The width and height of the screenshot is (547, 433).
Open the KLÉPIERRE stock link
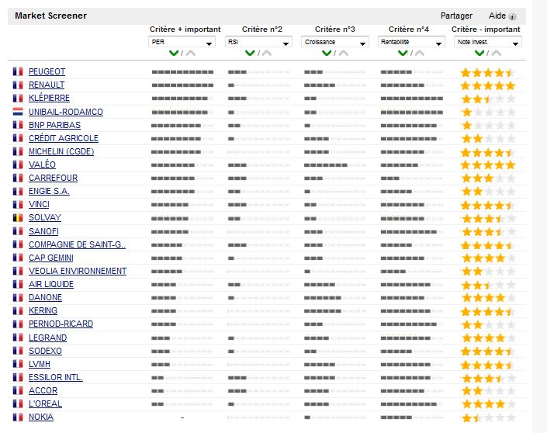(49, 98)
